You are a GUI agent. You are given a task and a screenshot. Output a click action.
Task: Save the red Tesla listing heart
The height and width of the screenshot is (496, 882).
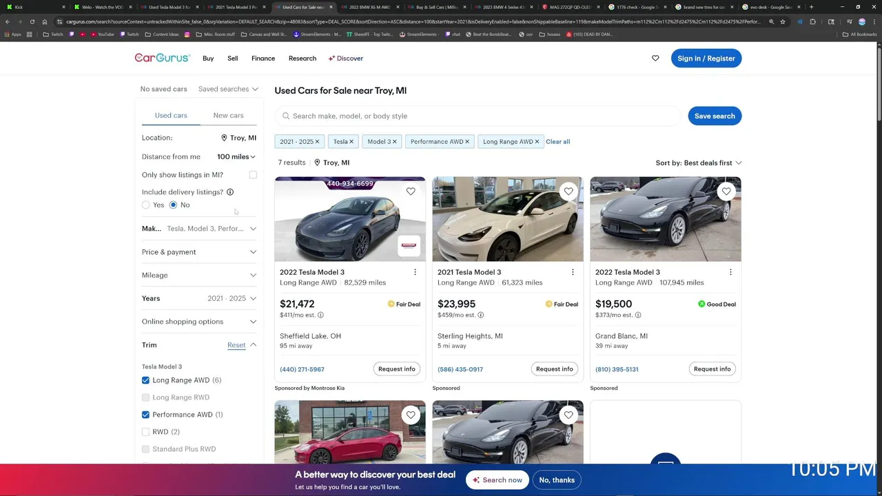click(411, 415)
